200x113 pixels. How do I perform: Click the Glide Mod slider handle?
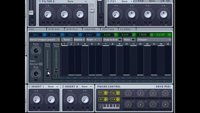[56, 70]
